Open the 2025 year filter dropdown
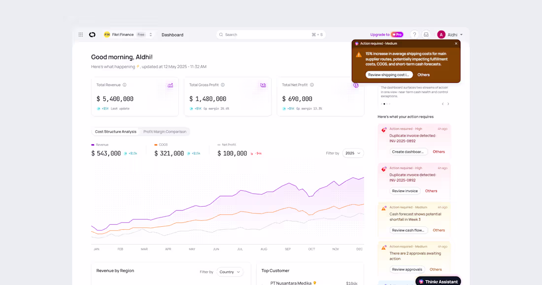542x285 pixels. point(353,153)
